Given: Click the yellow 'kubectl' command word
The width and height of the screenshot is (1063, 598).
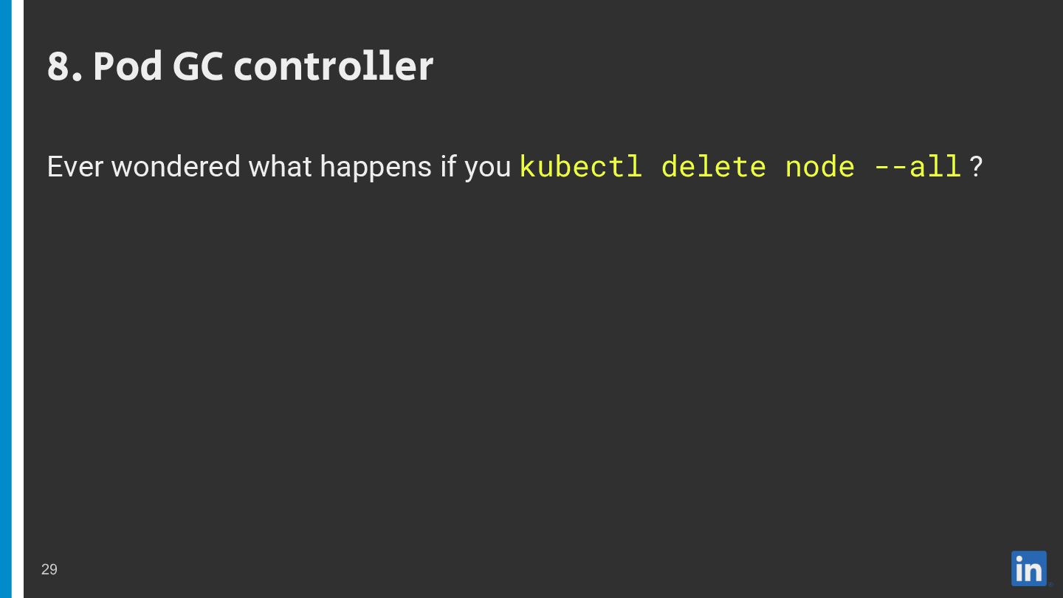Looking at the screenshot, I should click(581, 166).
